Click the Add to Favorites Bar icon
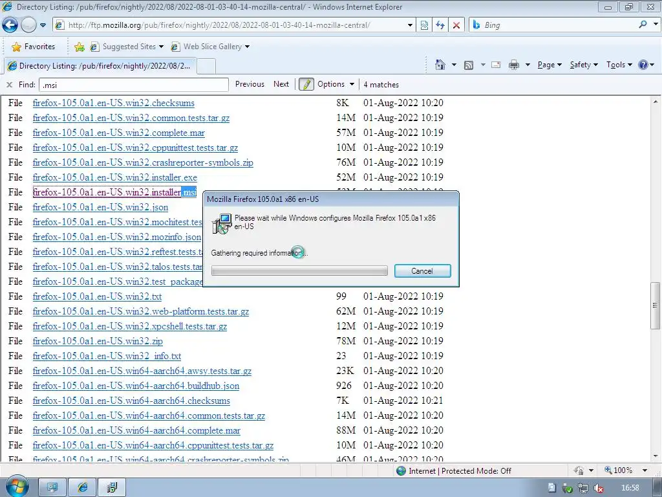The width and height of the screenshot is (662, 497). (x=79, y=47)
